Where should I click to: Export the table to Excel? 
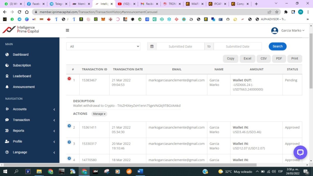click(247, 58)
